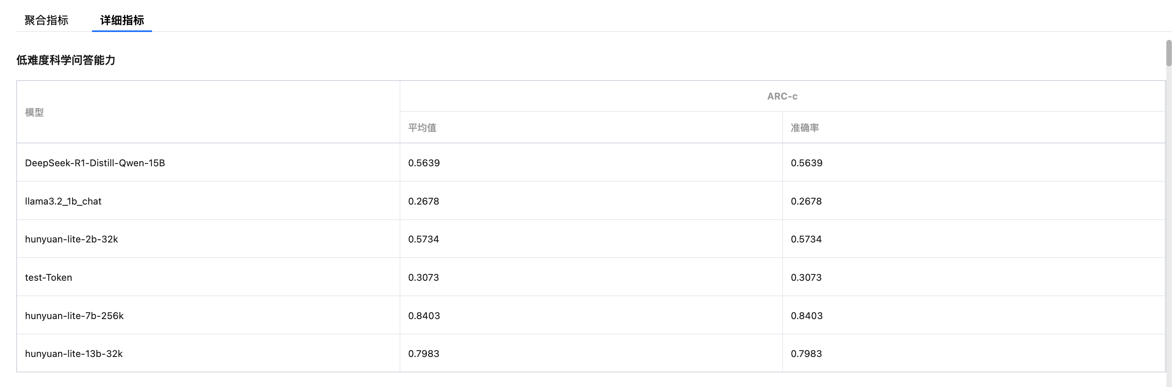
Task: Click the 平均值 column header
Action: [422, 128]
